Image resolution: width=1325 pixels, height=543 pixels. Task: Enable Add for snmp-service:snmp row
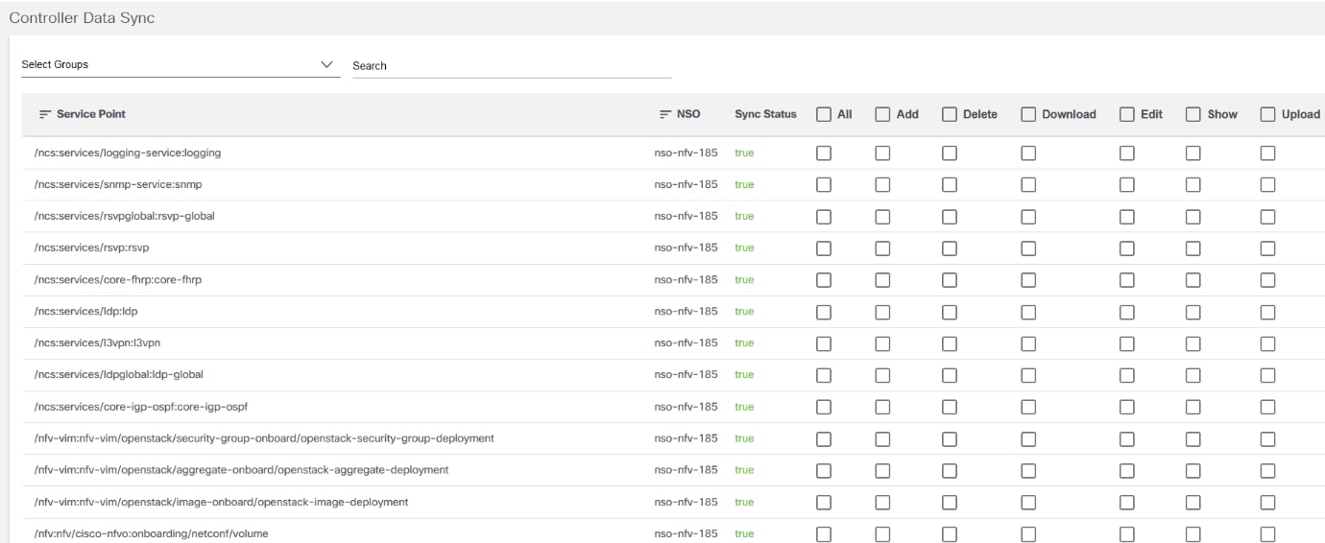(x=881, y=184)
